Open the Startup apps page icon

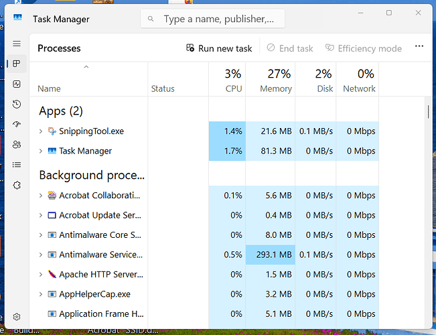[x=17, y=125]
